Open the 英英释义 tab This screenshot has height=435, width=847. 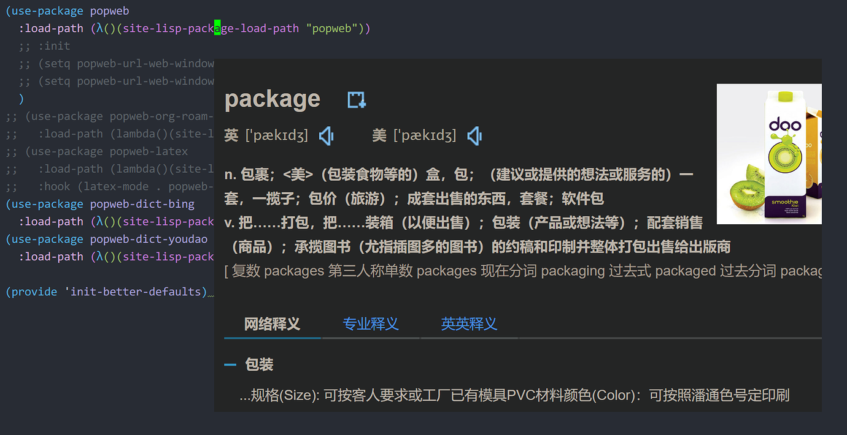469,324
